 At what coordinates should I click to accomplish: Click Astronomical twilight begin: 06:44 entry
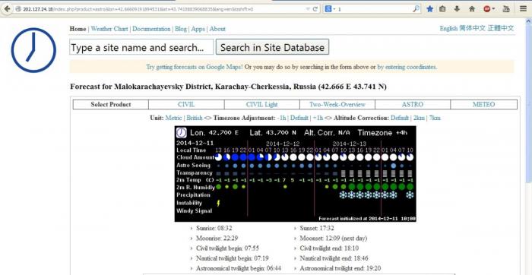(238, 269)
